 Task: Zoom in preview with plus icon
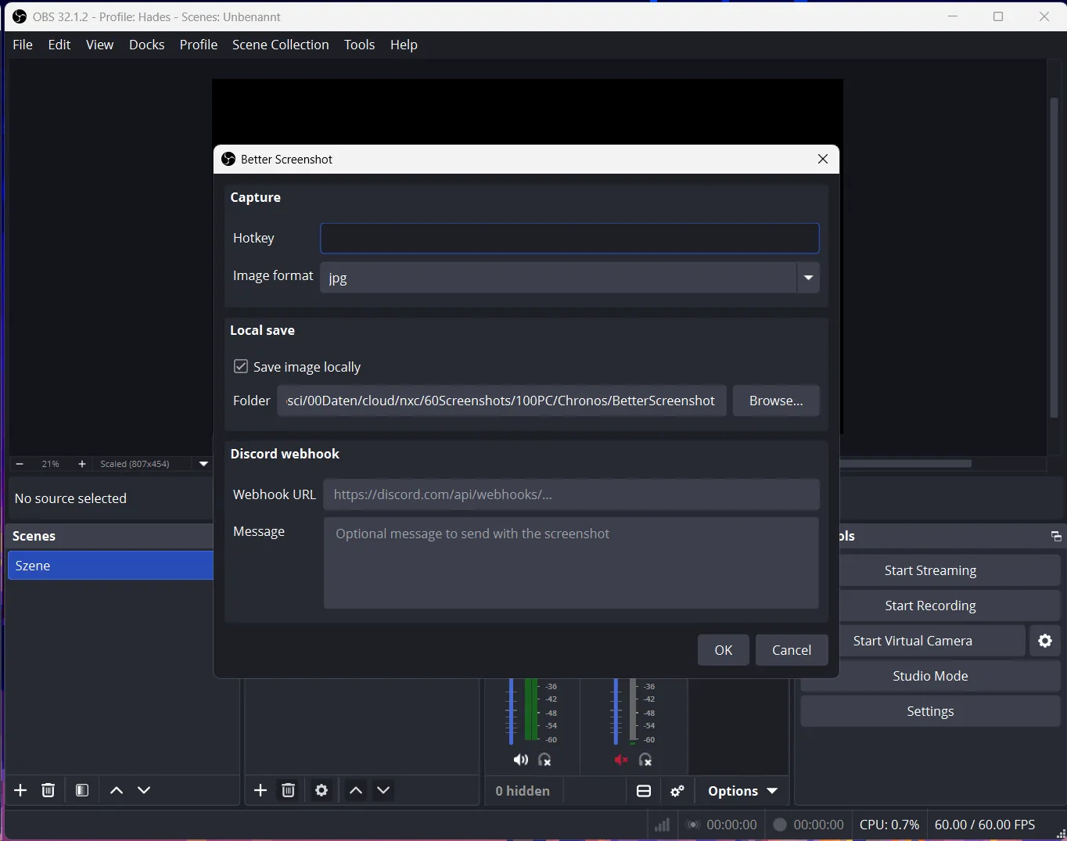pos(82,464)
